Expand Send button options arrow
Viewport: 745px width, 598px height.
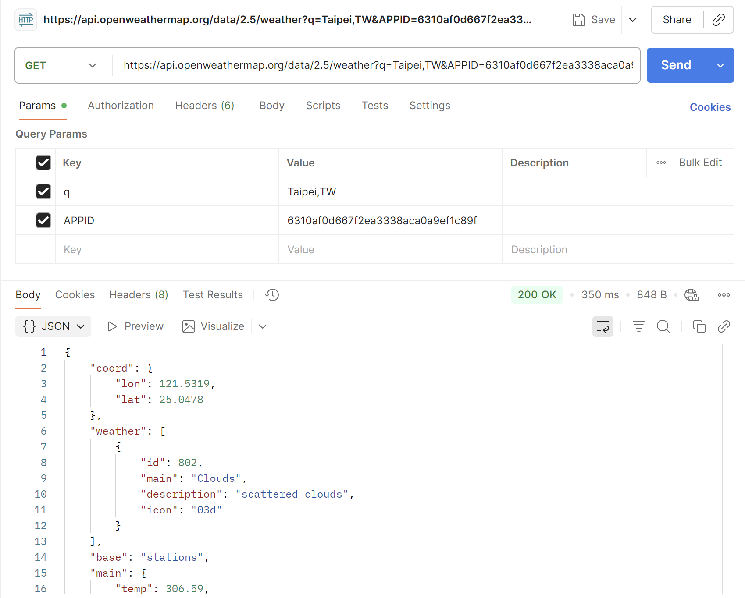pos(720,65)
